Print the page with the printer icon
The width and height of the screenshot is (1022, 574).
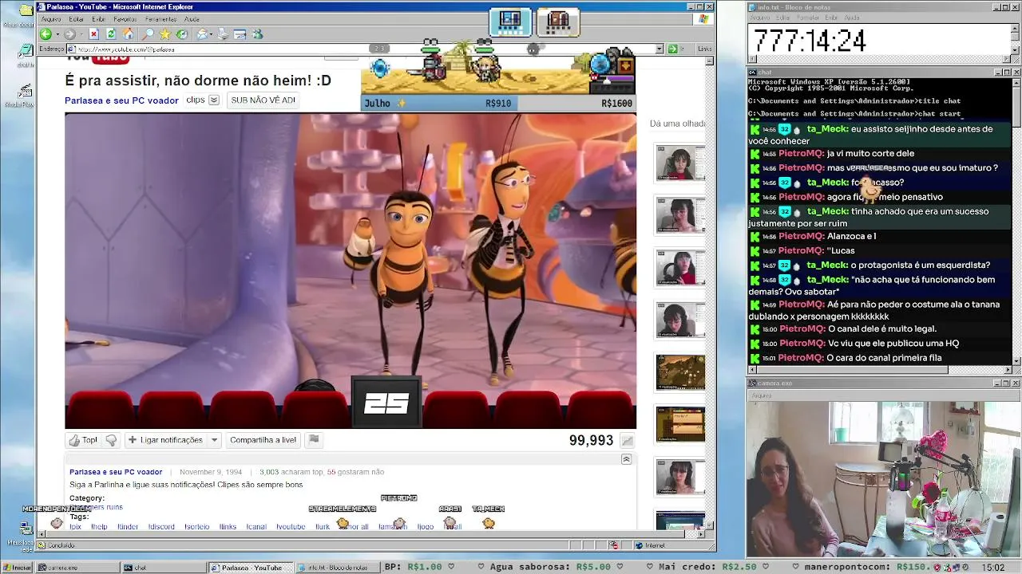[x=223, y=34]
